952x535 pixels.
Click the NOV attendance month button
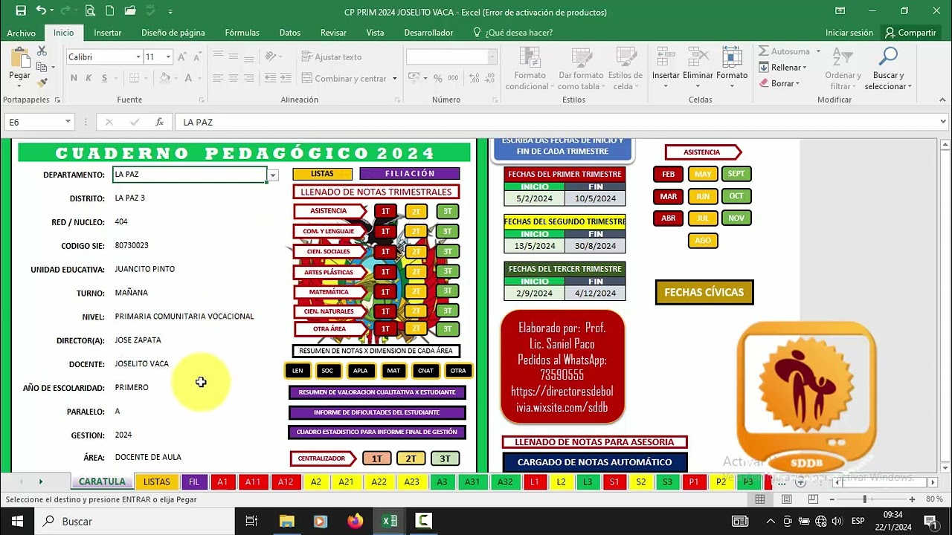click(x=736, y=218)
